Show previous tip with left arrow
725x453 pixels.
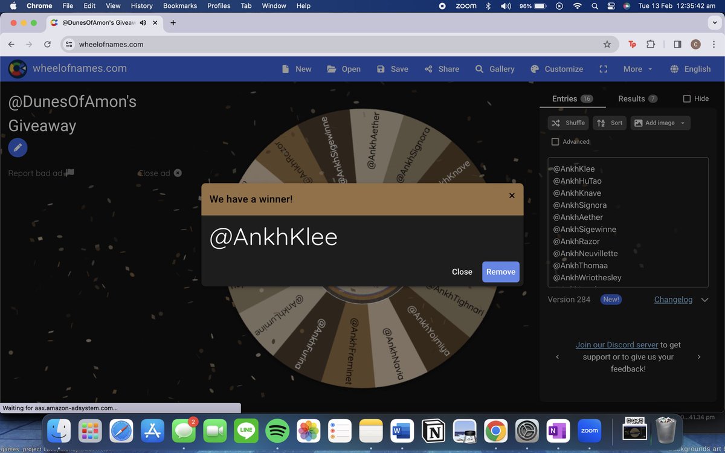coord(557,357)
